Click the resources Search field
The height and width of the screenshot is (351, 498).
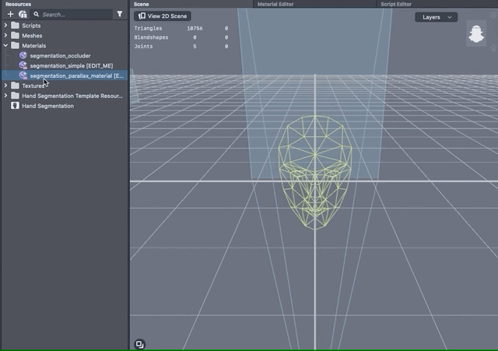tap(74, 14)
